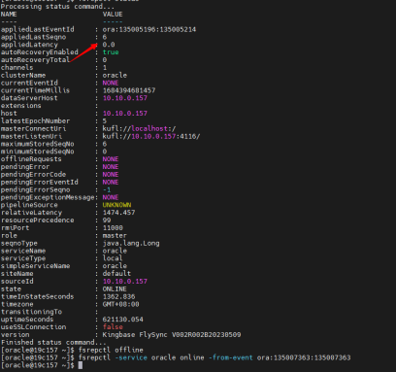The width and height of the screenshot is (396, 372).
Task: Select the masterConnectUri value kufl://localhost:/
Action: coord(139,128)
